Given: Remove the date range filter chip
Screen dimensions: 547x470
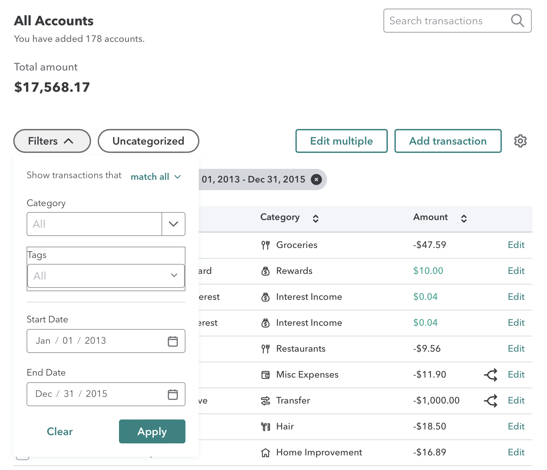Looking at the screenshot, I should [316, 179].
